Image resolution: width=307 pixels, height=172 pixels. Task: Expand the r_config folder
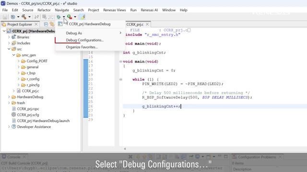pos(18,79)
